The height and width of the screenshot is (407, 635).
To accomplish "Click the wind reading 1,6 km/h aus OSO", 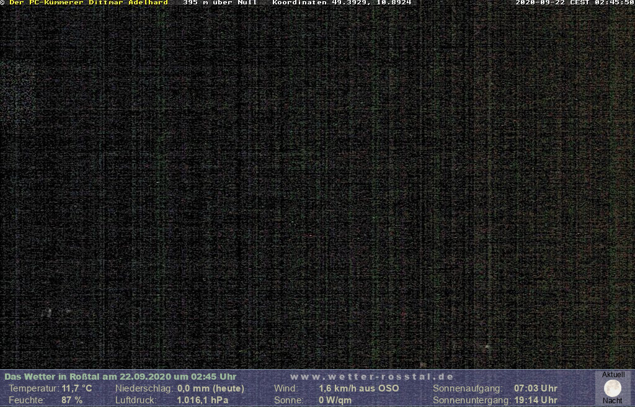I will click(x=358, y=388).
